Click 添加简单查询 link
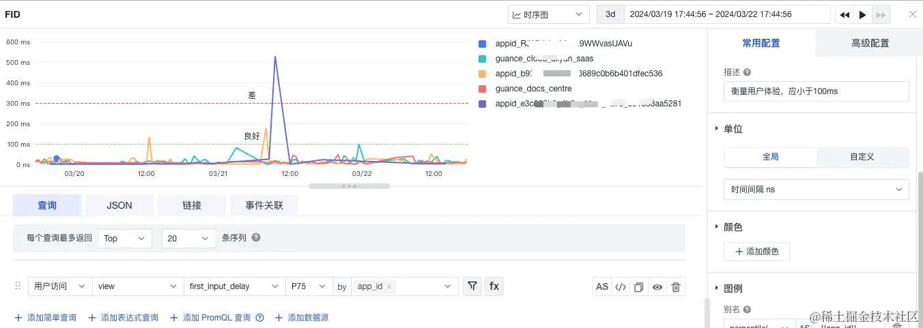 pyautogui.click(x=45, y=318)
